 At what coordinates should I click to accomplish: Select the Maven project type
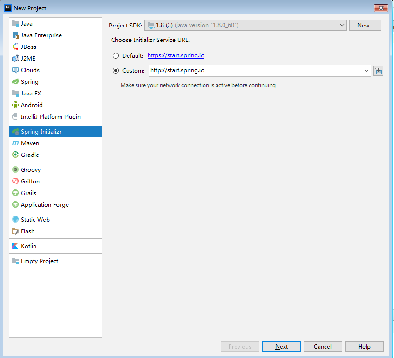pos(55,143)
